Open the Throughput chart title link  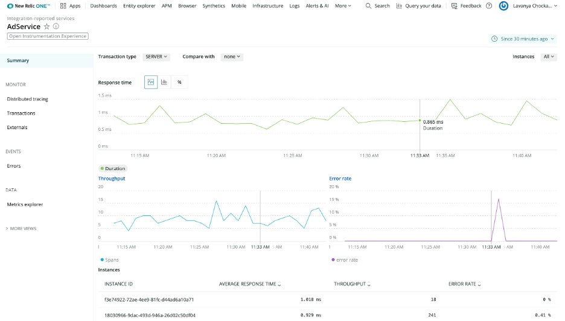click(x=112, y=179)
